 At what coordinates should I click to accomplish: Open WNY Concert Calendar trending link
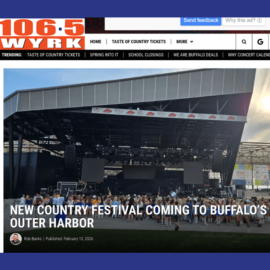point(249,55)
